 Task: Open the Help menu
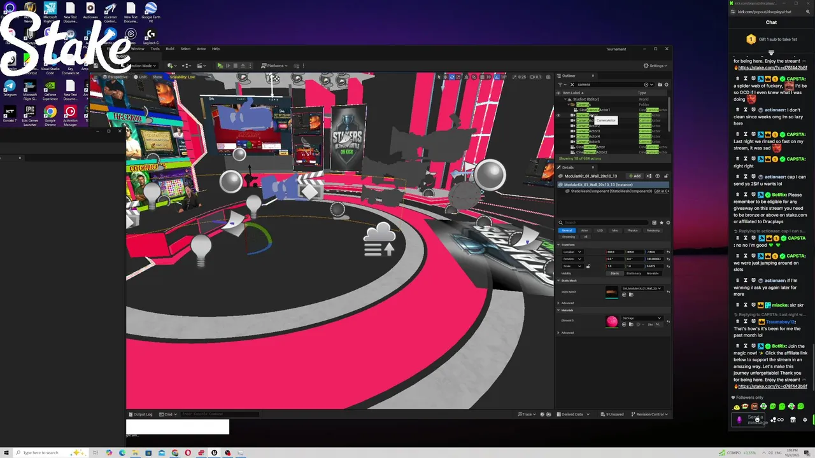tap(216, 48)
